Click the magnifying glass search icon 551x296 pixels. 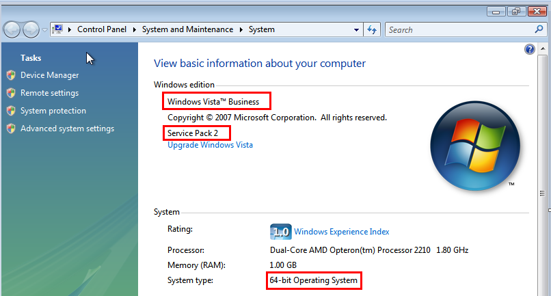pyautogui.click(x=539, y=29)
